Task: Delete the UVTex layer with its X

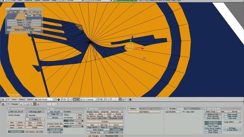Action: (x=83, y=121)
